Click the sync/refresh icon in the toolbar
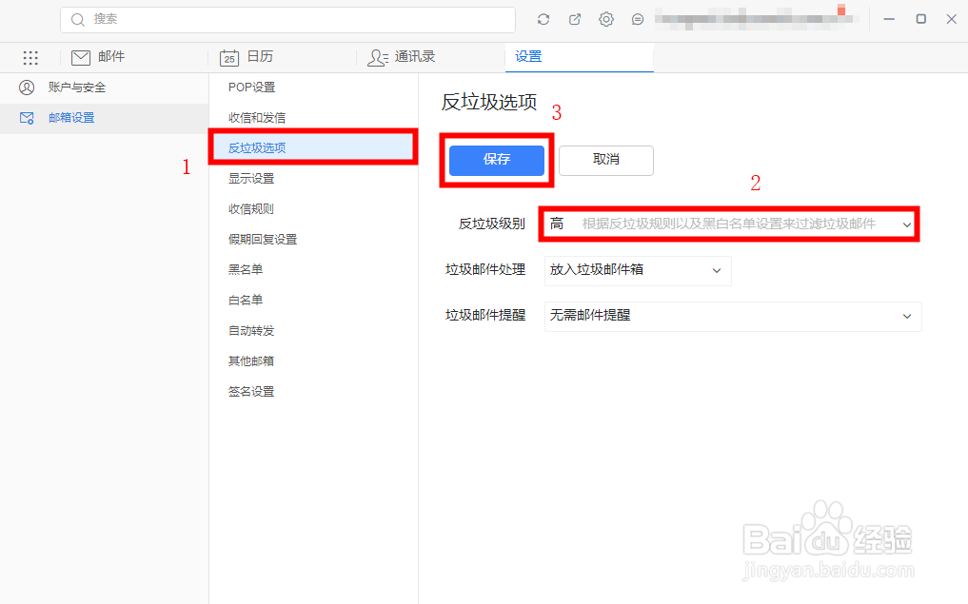968x604 pixels. click(543, 18)
